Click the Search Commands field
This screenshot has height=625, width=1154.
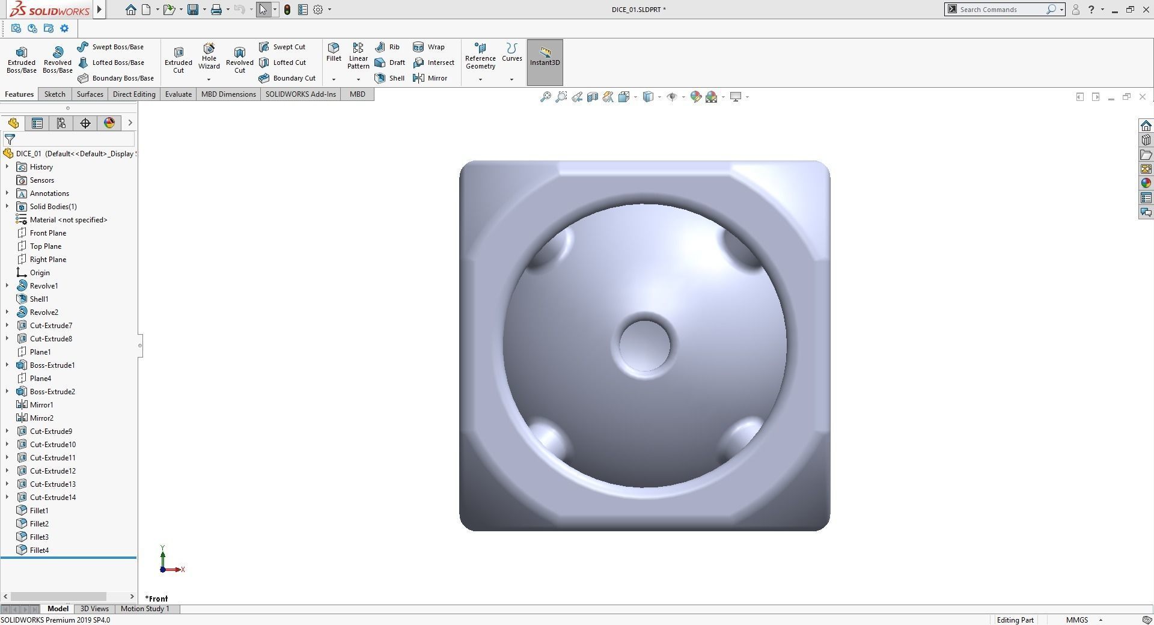click(1001, 10)
